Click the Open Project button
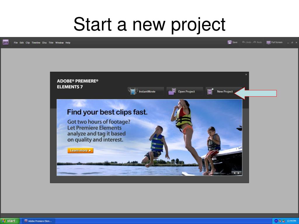This screenshot has height=224, width=299. coord(185,91)
